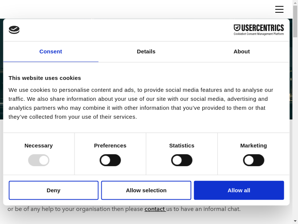Image resolution: width=298 pixels, height=224 pixels.
Task: Enable the Preferences cookies toggle
Action: (x=110, y=160)
